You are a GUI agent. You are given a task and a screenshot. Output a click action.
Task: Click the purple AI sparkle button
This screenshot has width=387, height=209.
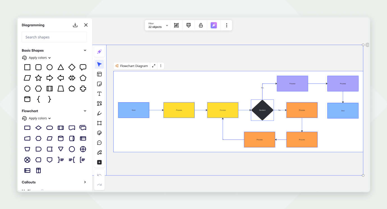coord(214,25)
